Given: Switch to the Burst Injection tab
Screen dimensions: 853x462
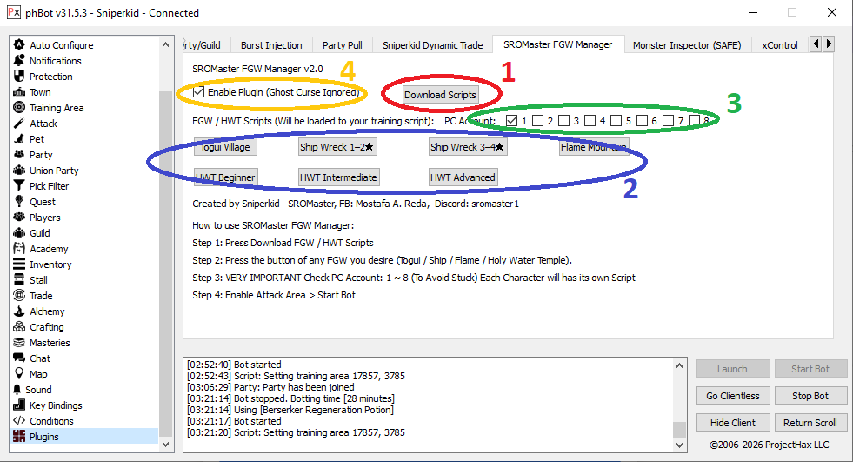Looking at the screenshot, I should [271, 45].
